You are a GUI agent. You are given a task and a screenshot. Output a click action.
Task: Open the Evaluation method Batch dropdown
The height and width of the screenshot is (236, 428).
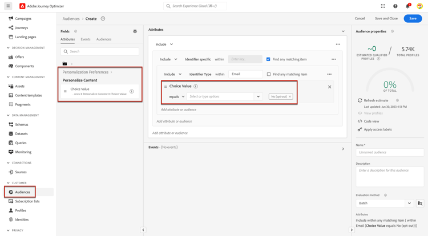(x=409, y=203)
